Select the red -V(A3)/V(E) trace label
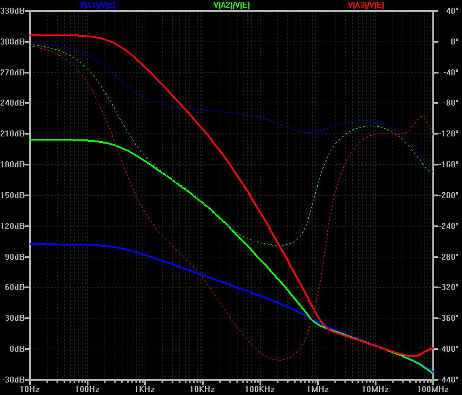Screen dimensions: 462x395 pyautogui.click(x=365, y=5)
